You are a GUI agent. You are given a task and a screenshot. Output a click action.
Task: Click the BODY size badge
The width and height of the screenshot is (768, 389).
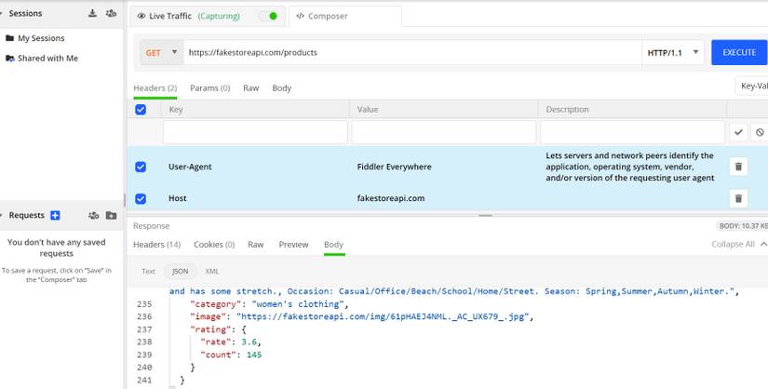(742, 226)
